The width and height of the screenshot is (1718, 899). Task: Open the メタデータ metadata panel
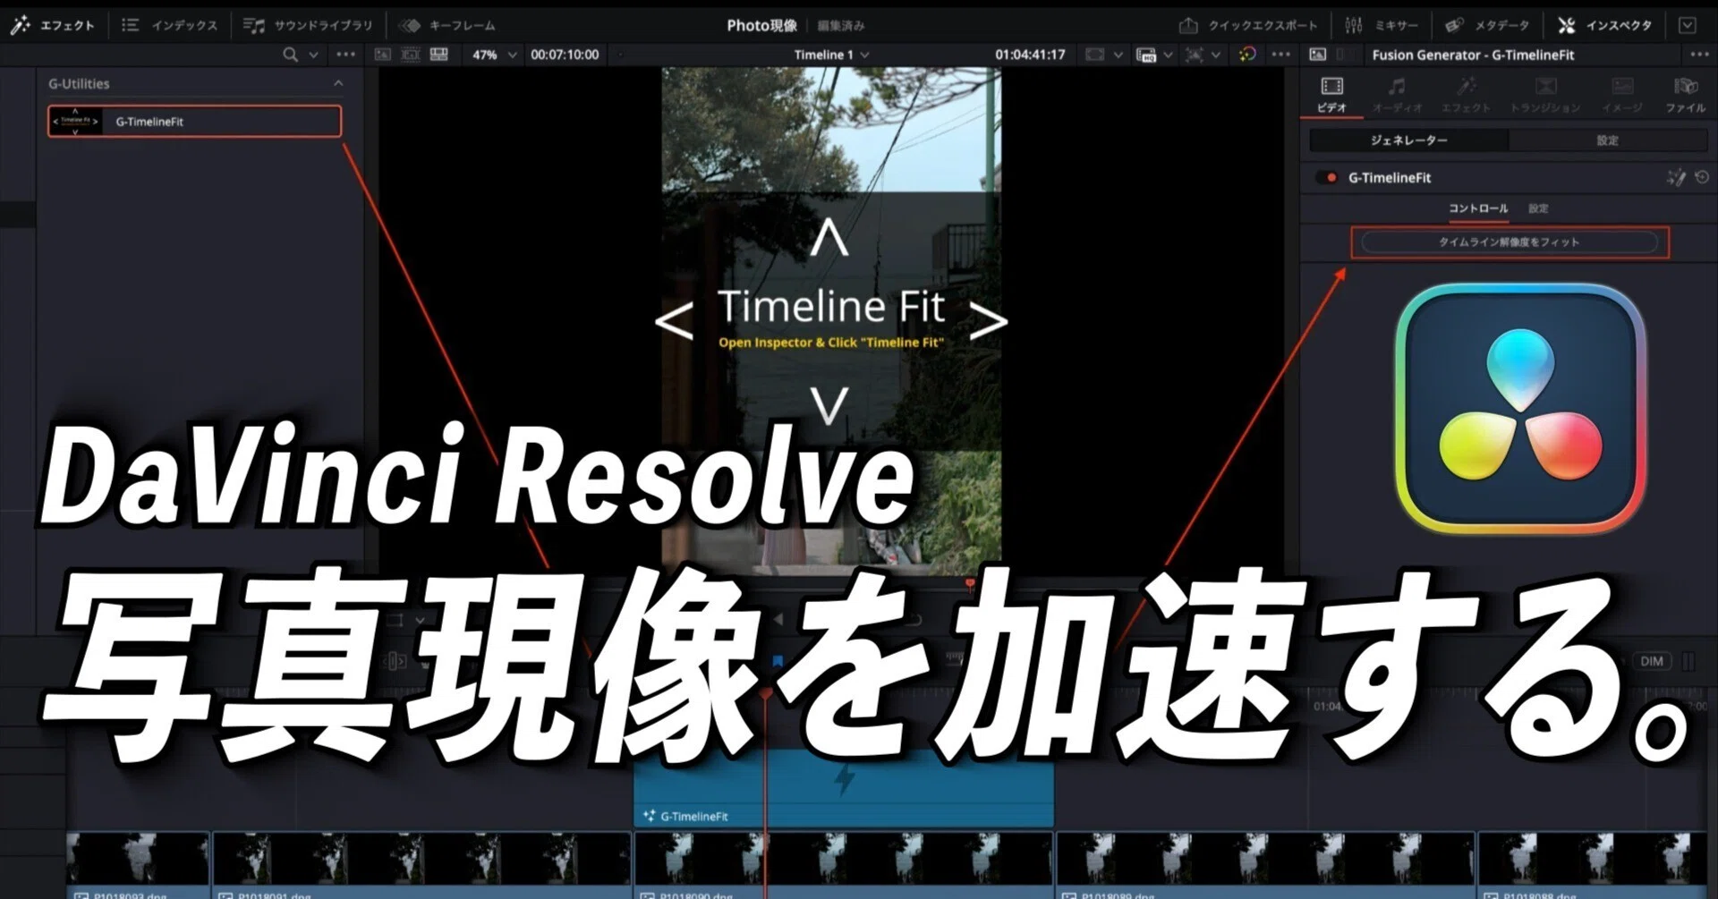(x=1487, y=25)
